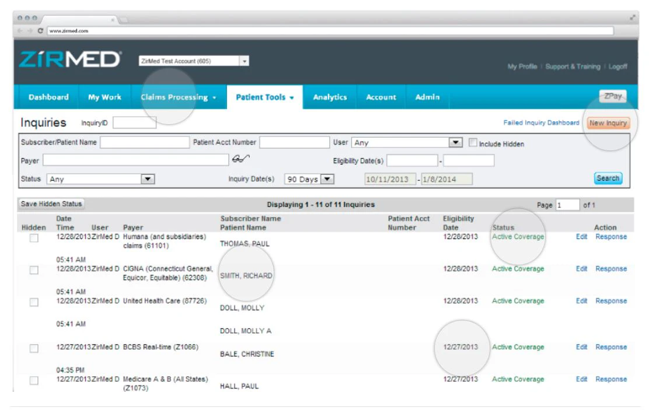663x418 pixels.
Task: Click the Eligibility Date end field
Action: click(x=469, y=160)
